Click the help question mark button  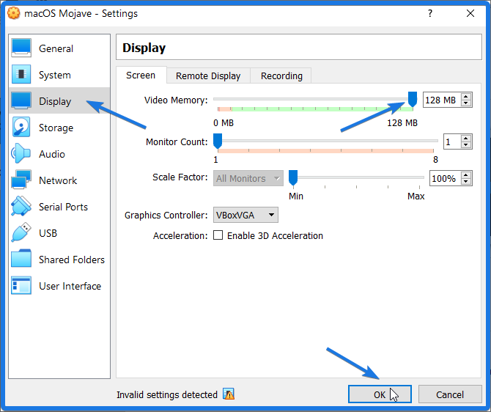pos(430,13)
